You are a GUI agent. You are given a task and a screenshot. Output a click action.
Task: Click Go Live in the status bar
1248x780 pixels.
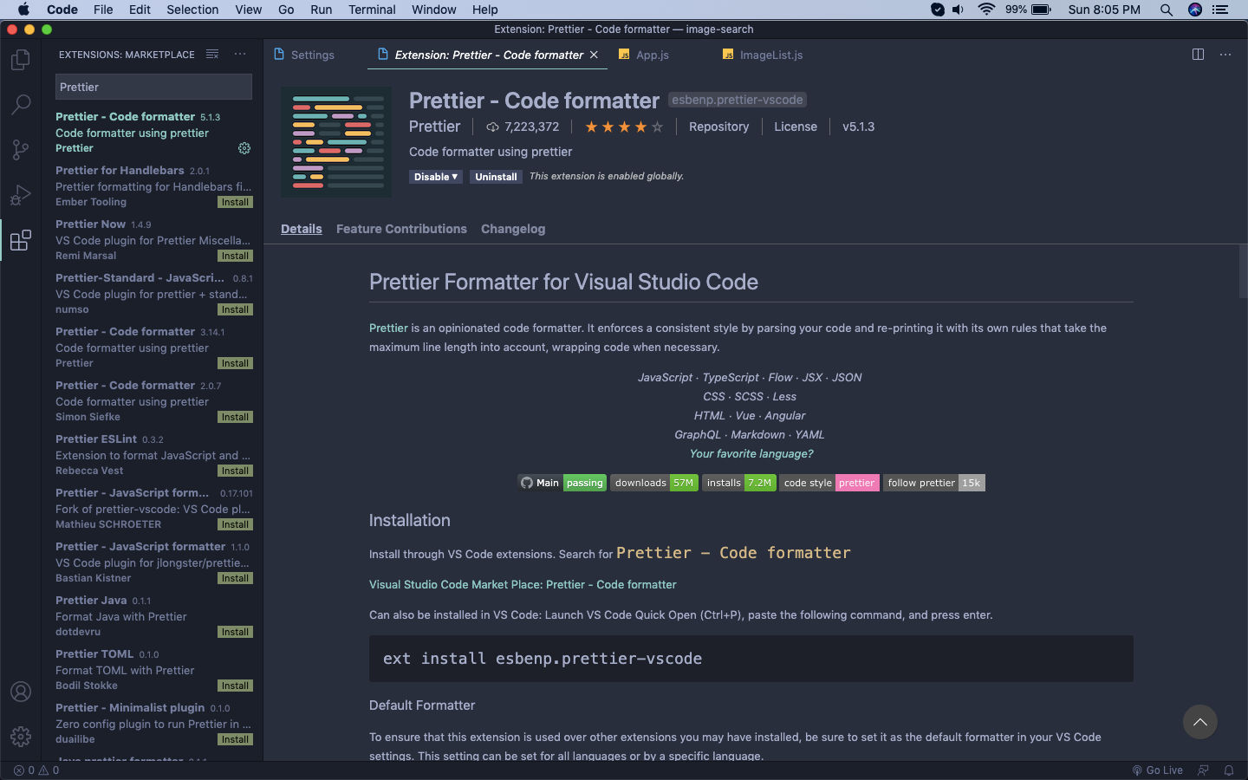coord(1157,770)
